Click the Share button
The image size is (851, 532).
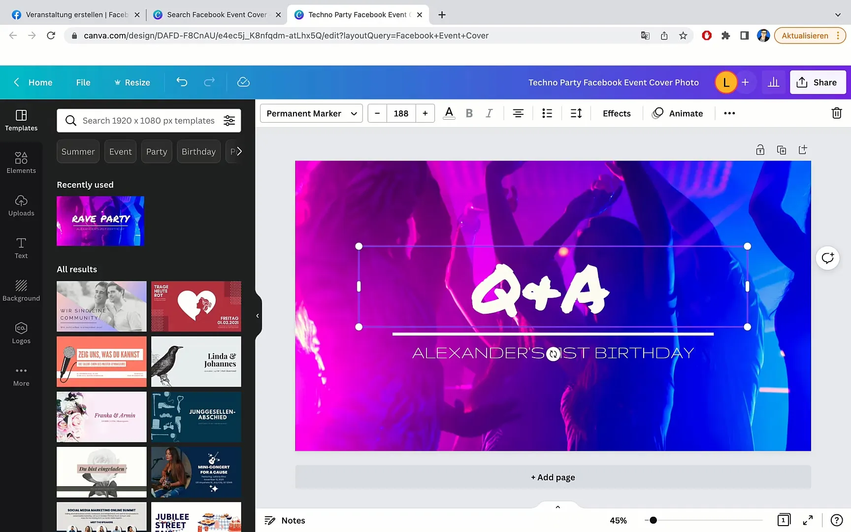(x=818, y=82)
